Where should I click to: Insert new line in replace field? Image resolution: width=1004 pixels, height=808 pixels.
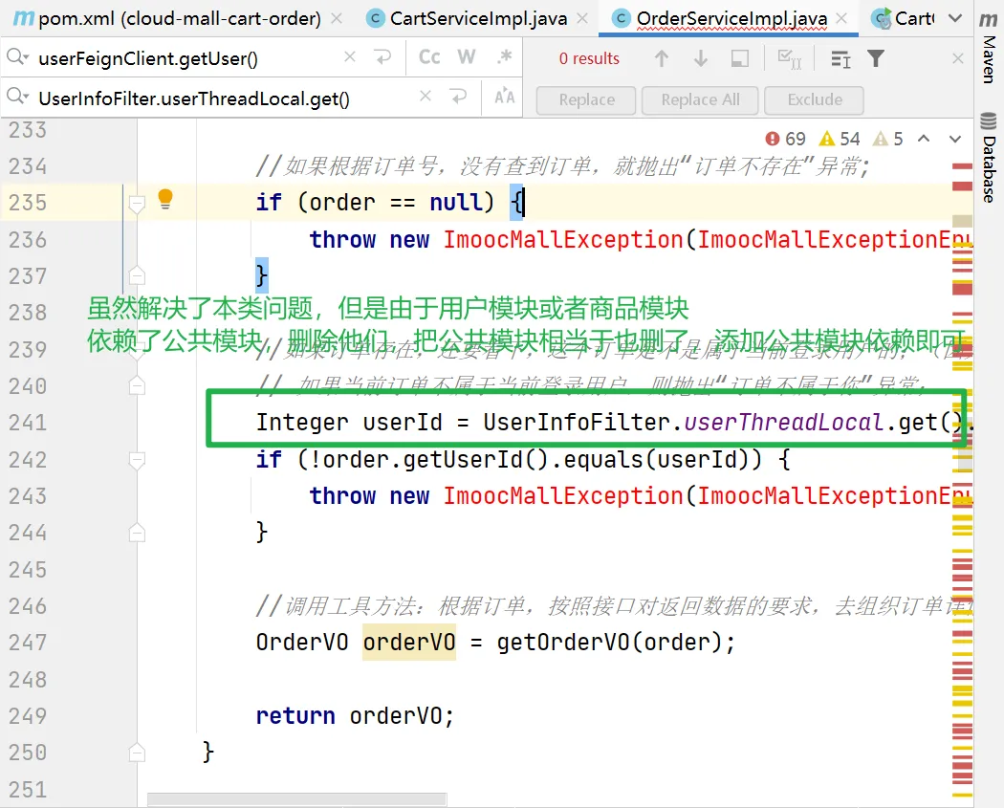tap(458, 97)
